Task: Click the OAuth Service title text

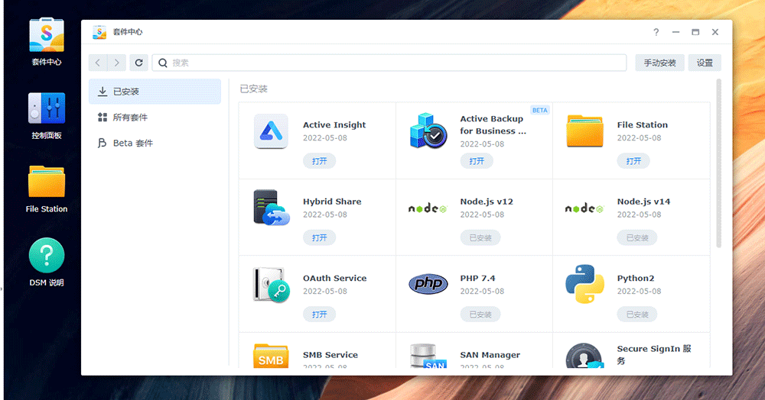Action: [335, 279]
